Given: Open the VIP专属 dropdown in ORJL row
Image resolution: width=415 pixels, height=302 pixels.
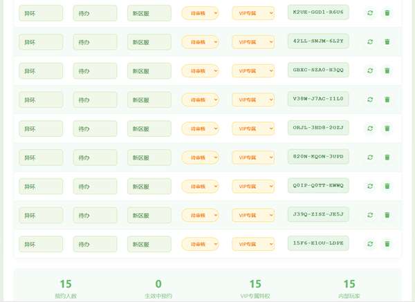Looking at the screenshot, I should click(253, 129).
